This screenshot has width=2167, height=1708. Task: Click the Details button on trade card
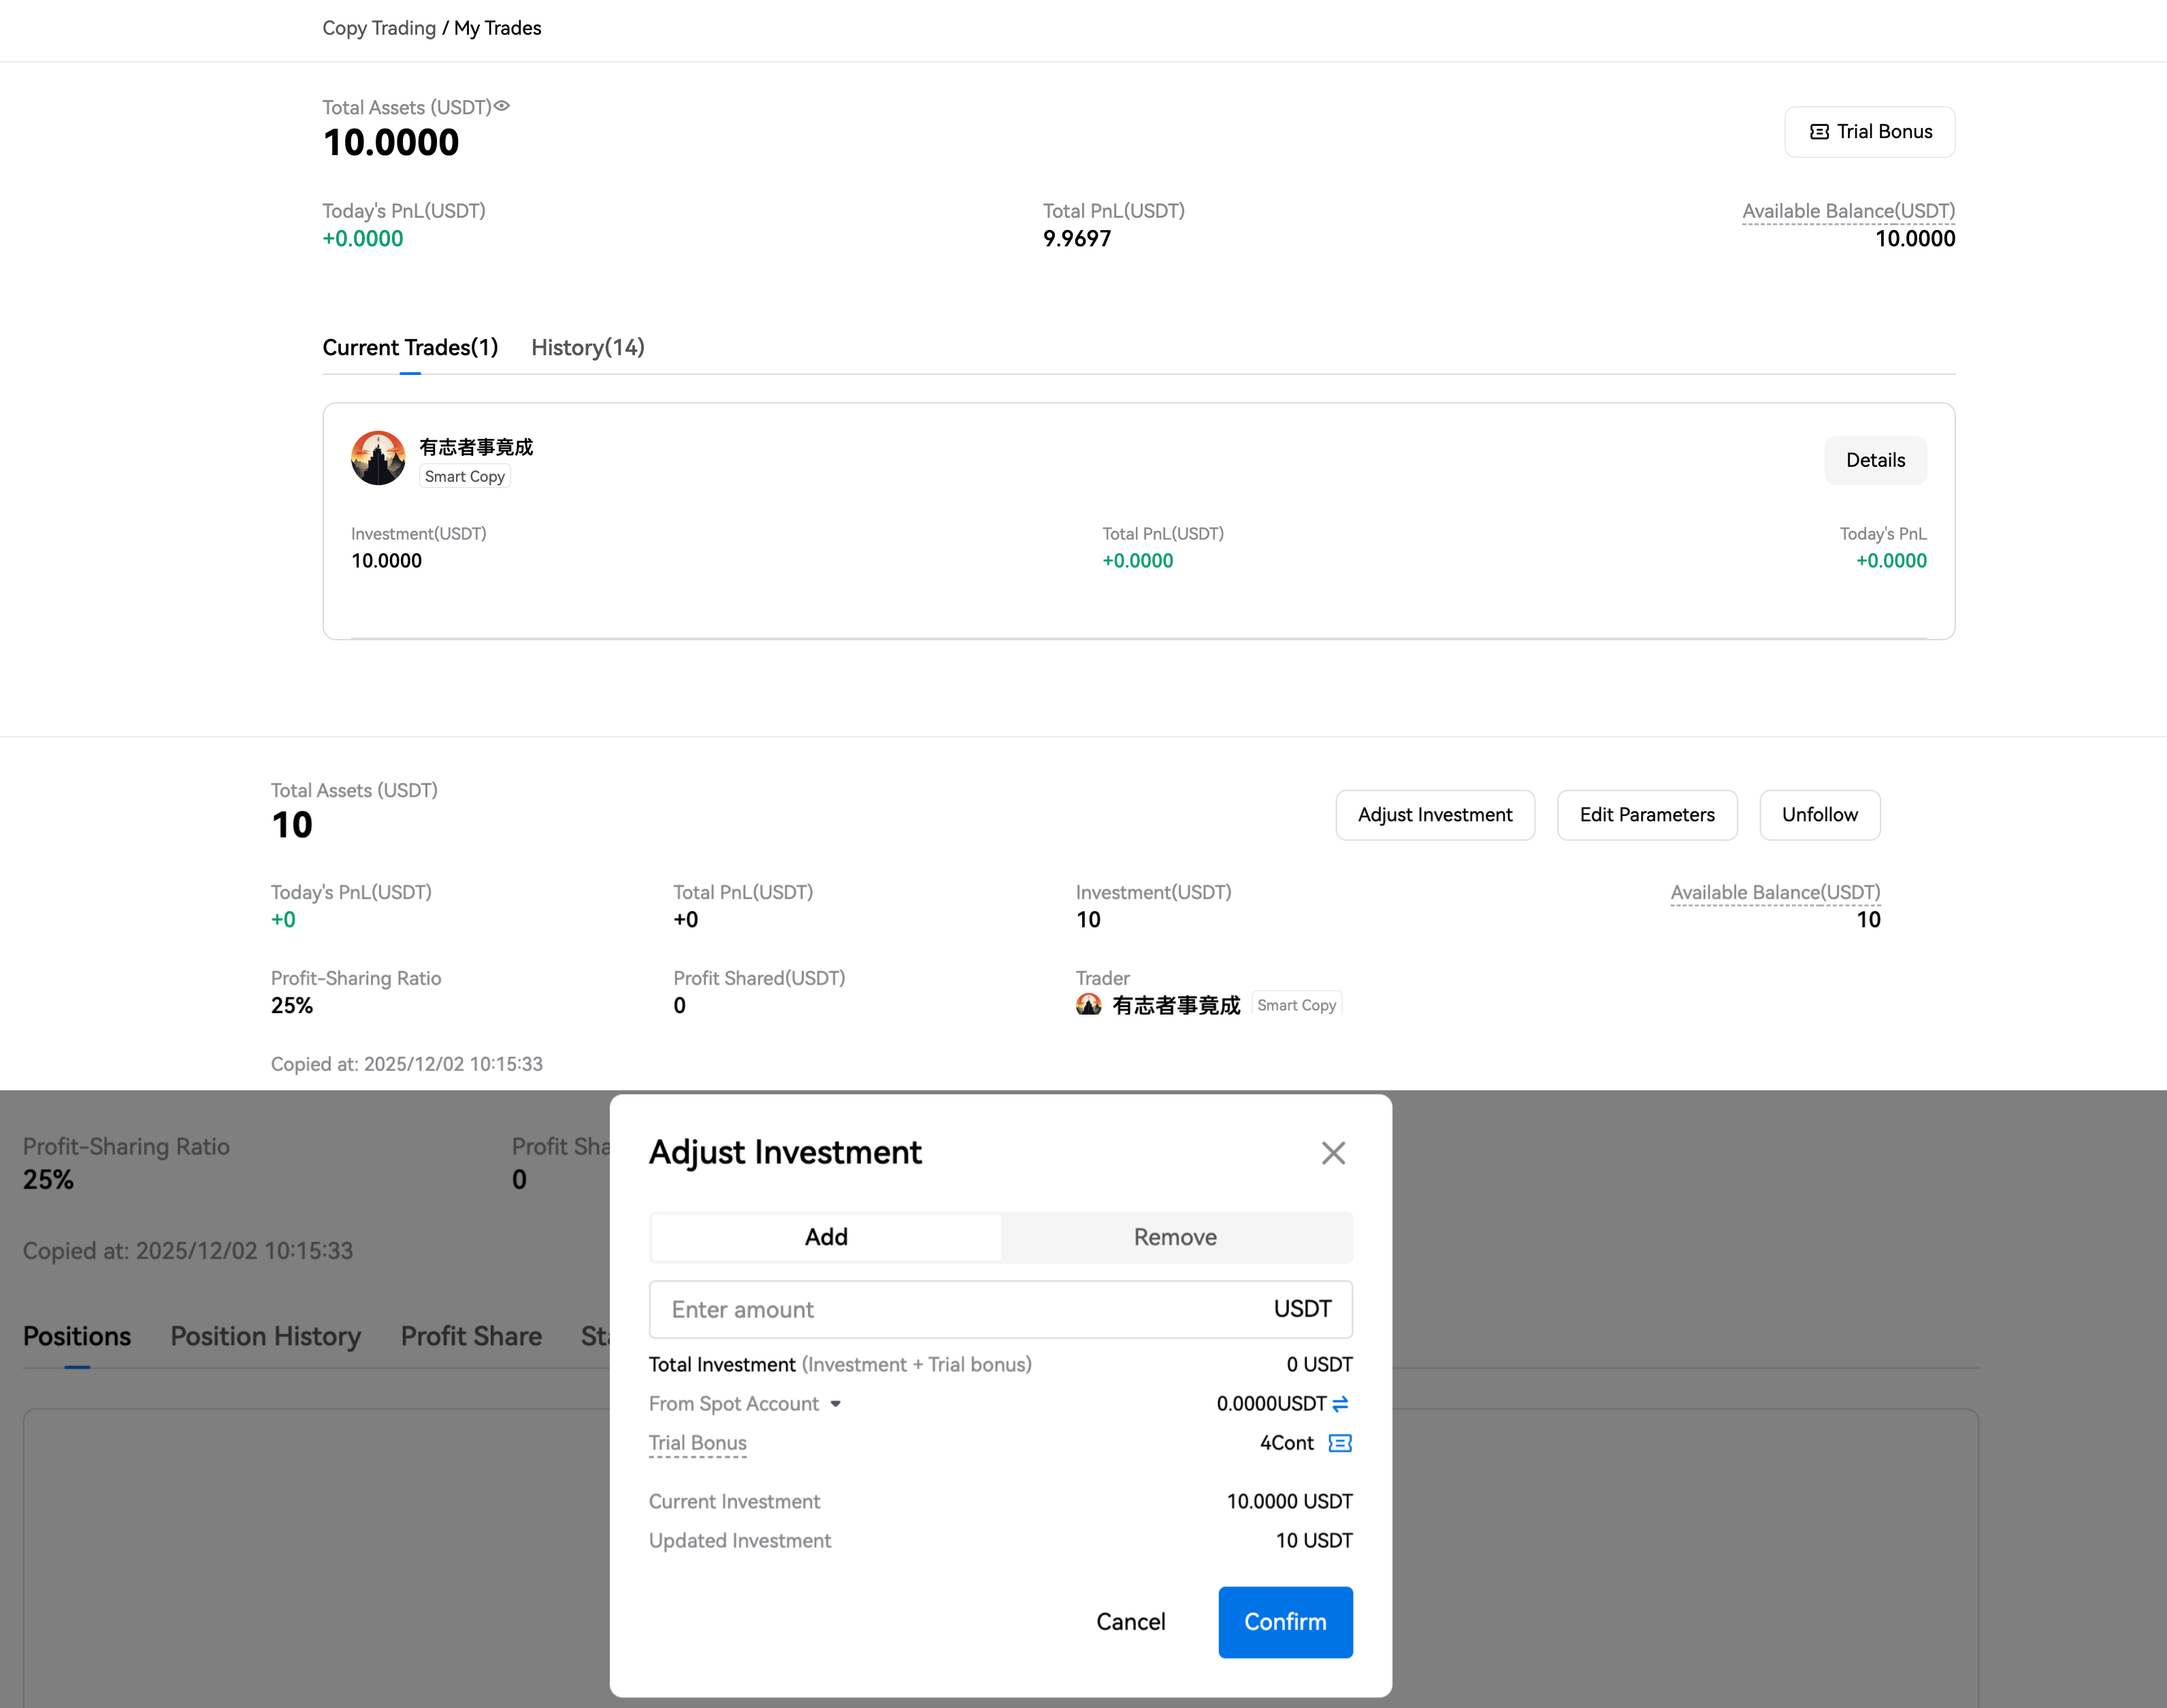point(1874,460)
